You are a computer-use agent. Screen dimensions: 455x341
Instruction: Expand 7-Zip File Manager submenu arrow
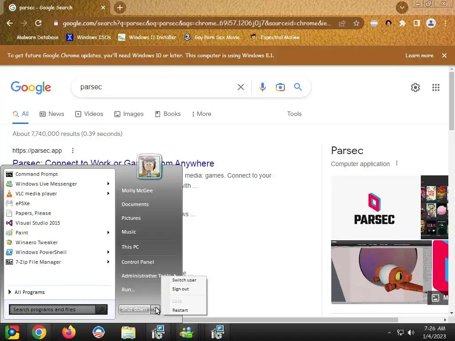click(x=108, y=262)
